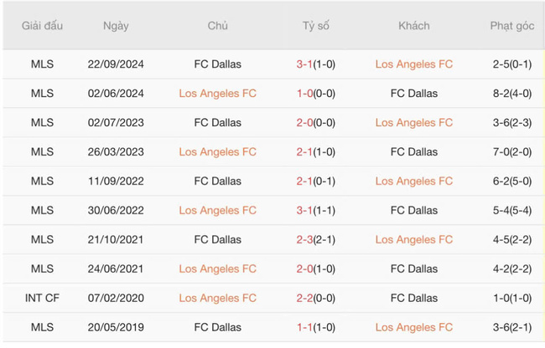Click Los Angeles FC in the 26/03/2023 match
The width and height of the screenshot is (545, 348).
(x=218, y=152)
